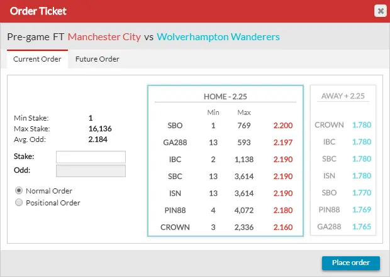Image resolution: width=390 pixels, height=277 pixels.
Task: Click the GA288 max value 593
Action: pyautogui.click(x=244, y=143)
